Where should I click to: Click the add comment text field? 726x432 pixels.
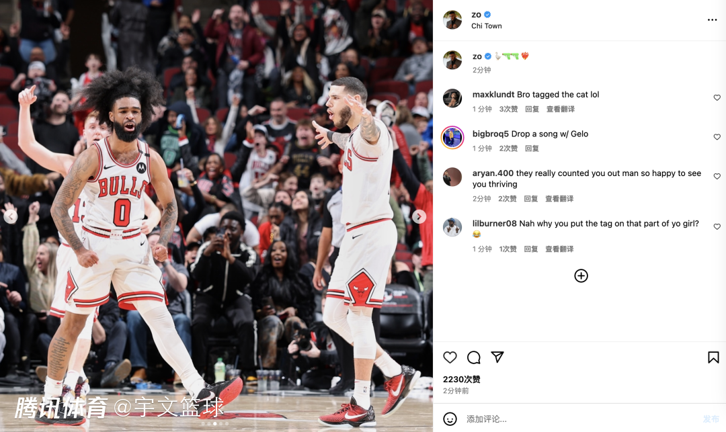(581, 419)
